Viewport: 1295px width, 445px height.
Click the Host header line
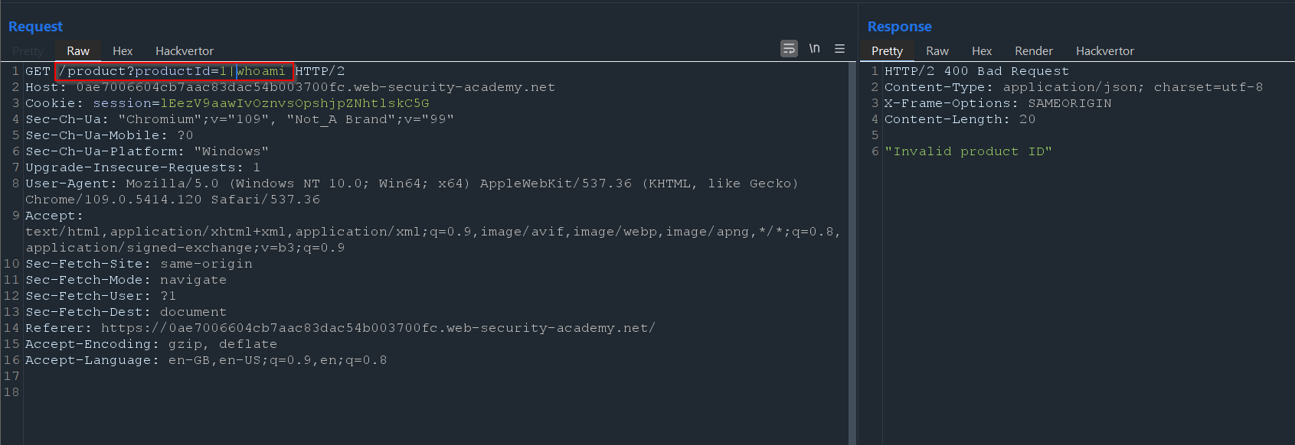[290, 87]
